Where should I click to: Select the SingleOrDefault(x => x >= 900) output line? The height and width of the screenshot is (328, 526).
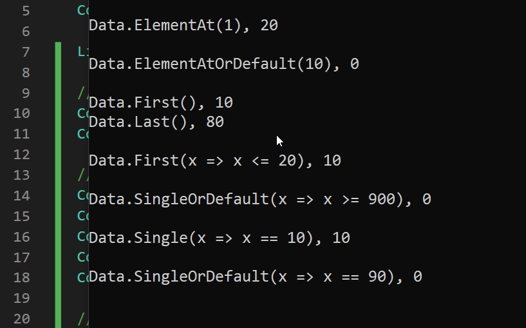pyautogui.click(x=259, y=199)
